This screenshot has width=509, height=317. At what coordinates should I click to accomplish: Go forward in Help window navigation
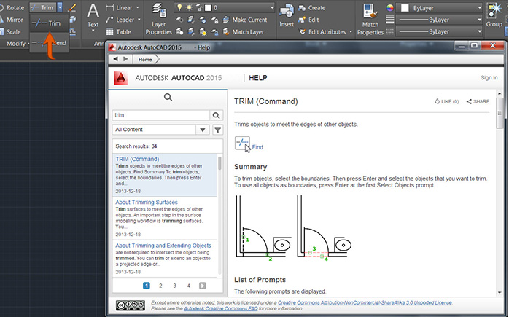coord(125,59)
